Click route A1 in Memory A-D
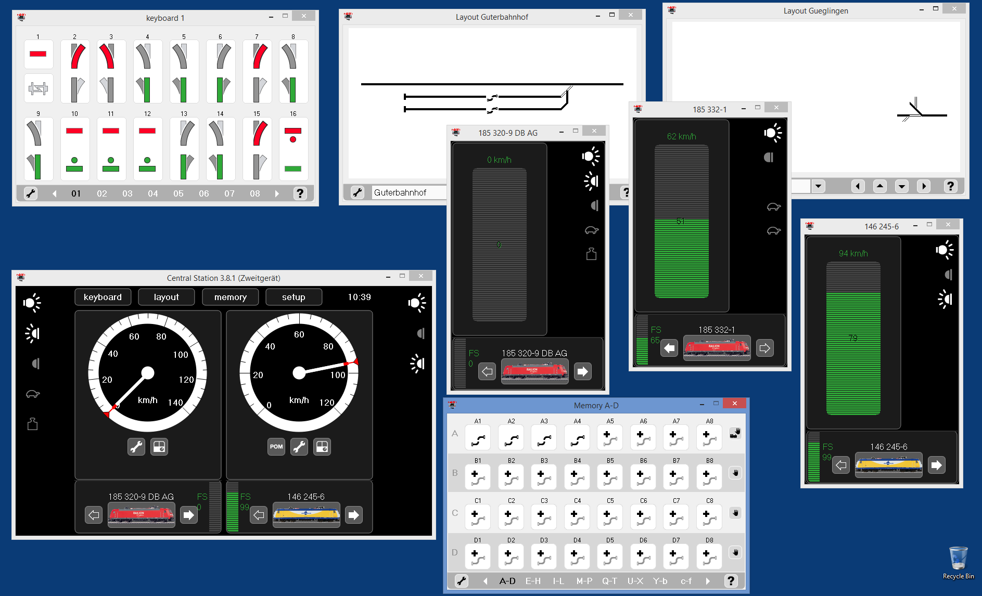Image resolution: width=982 pixels, height=596 pixels. click(478, 437)
